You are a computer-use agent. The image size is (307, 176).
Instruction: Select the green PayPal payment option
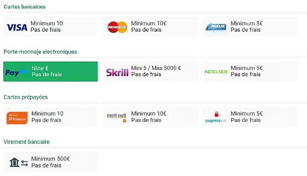point(50,72)
